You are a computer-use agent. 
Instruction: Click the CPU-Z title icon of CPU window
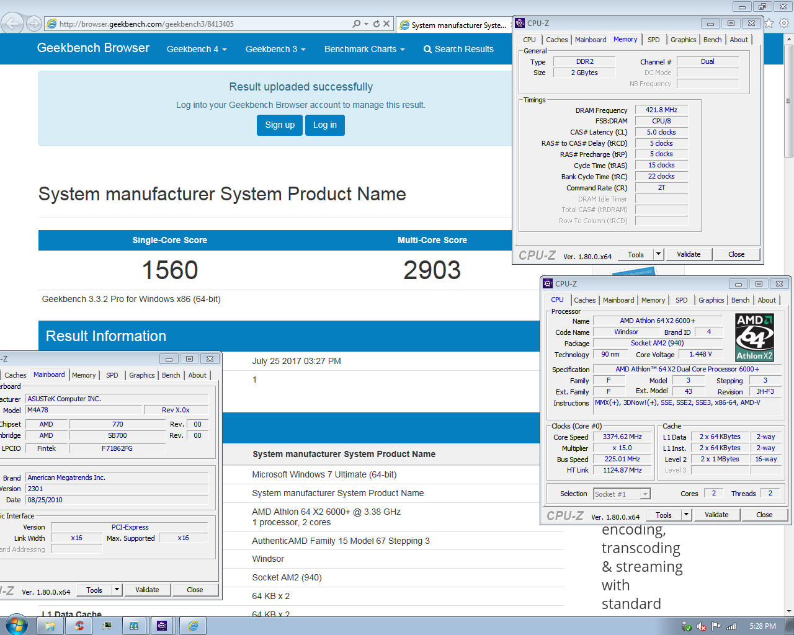point(548,283)
